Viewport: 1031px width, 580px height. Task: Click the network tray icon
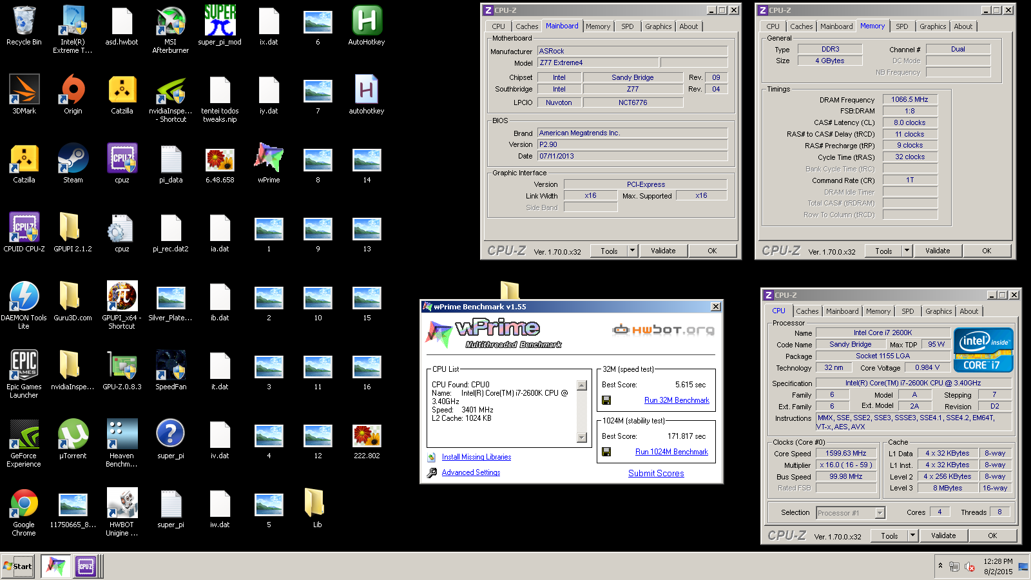point(955,566)
